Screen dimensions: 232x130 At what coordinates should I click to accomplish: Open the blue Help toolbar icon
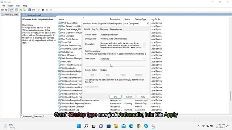pos(30,10)
